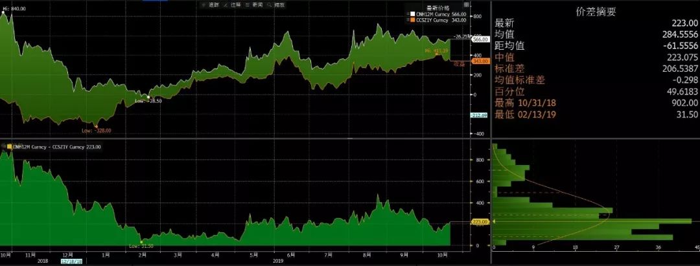
Task: Click the 价差摘要 panel title
Action: (x=596, y=12)
